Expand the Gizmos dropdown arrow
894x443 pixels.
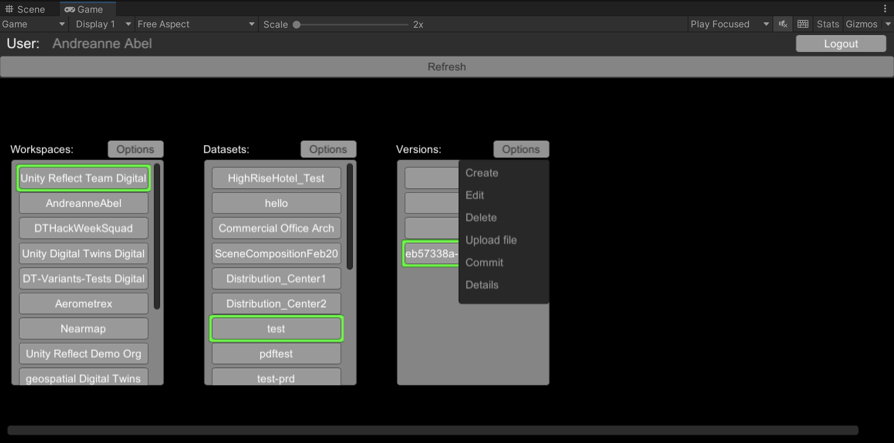(888, 24)
